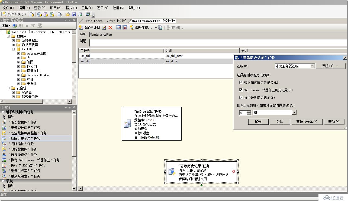Open the 周 time unit dropdown

click(x=294, y=113)
